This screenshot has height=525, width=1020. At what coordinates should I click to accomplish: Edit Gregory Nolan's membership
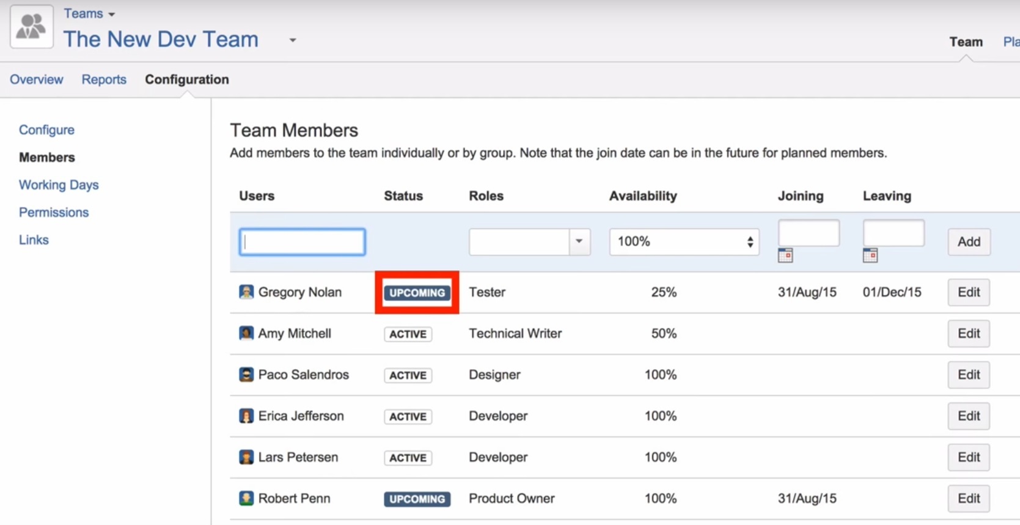coord(968,292)
